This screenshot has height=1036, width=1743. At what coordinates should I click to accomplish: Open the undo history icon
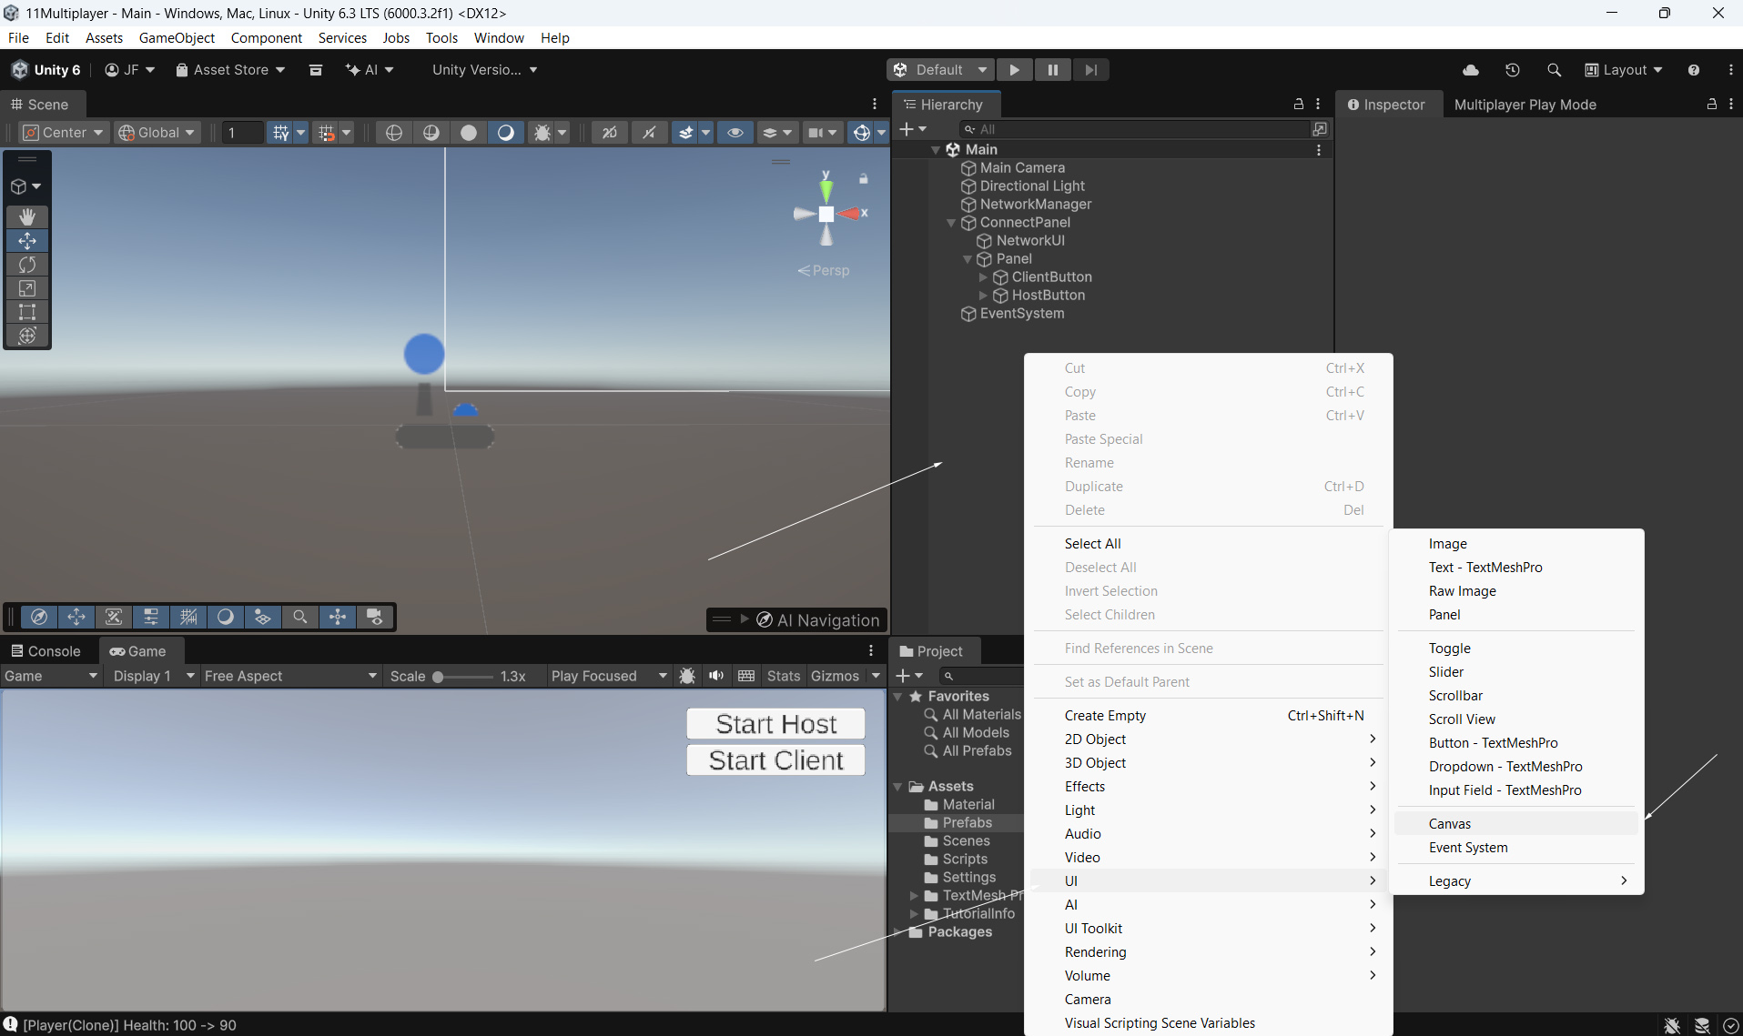point(1512,70)
